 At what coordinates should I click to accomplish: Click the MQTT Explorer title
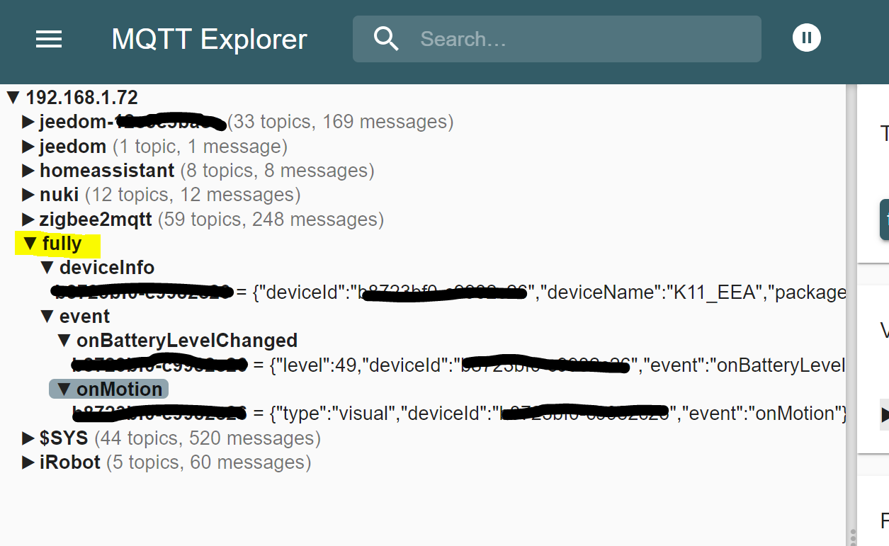209,39
